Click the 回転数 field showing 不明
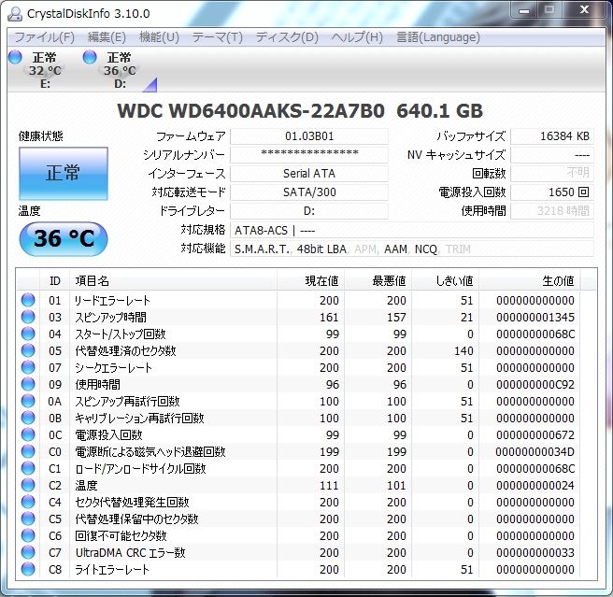This screenshot has width=613, height=597. (552, 173)
